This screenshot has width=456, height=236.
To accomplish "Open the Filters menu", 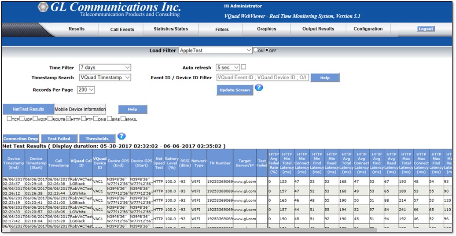I will tap(222, 29).
